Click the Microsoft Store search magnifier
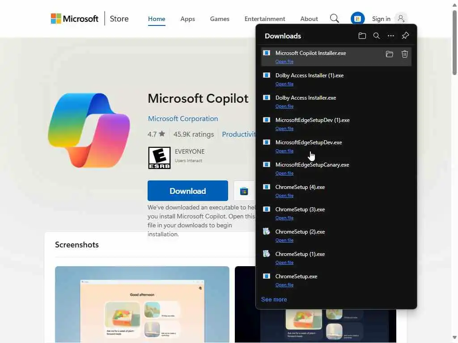 335,19
